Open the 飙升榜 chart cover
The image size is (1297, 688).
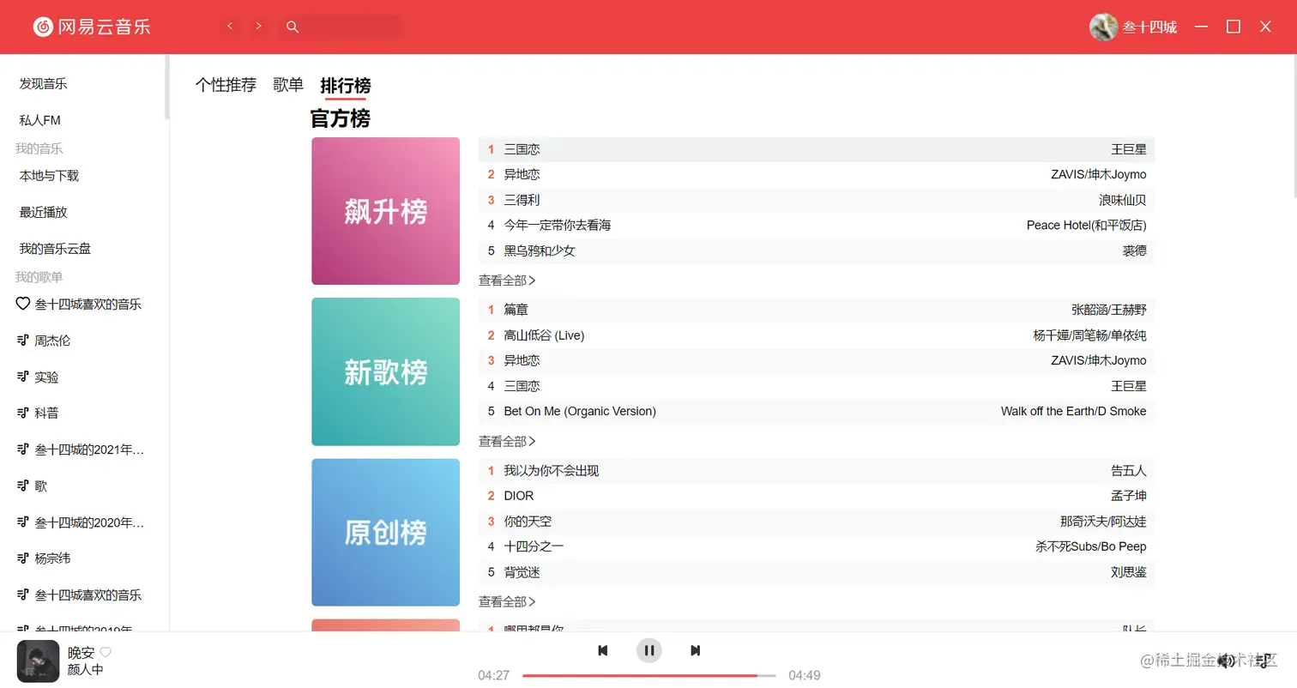pyautogui.click(x=386, y=211)
